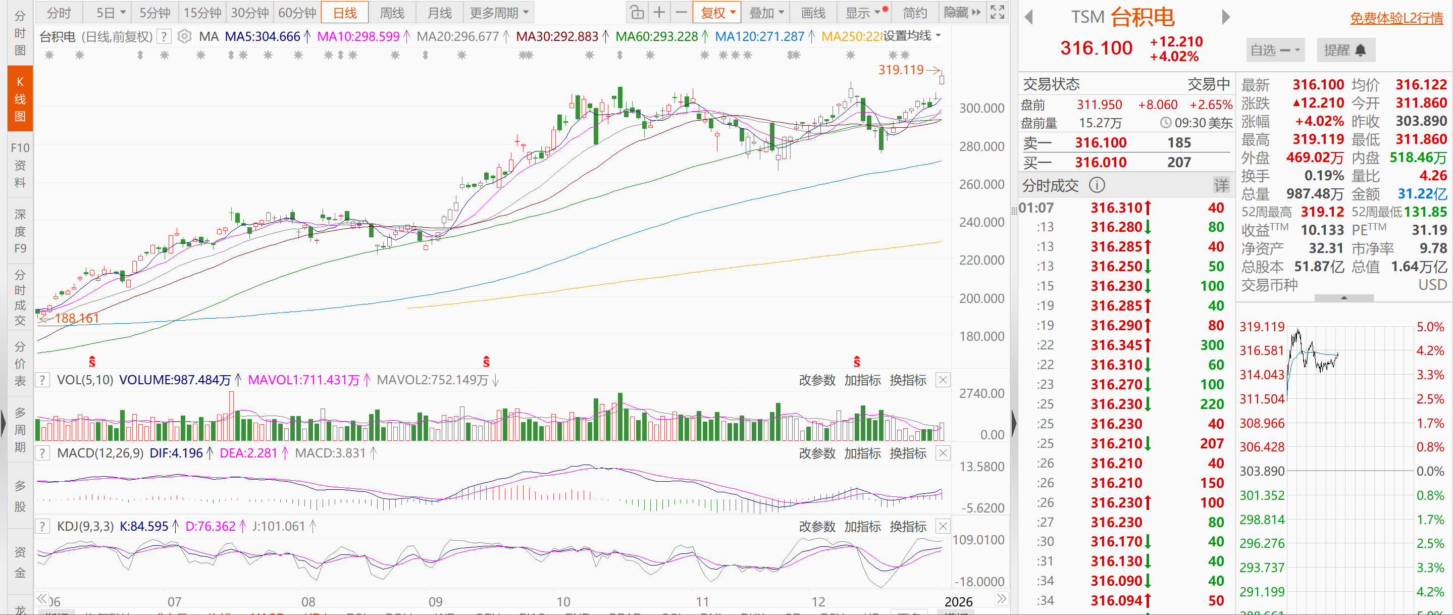Click the unlock padlock icon in chart toolbar
The image size is (1453, 615).
point(636,13)
